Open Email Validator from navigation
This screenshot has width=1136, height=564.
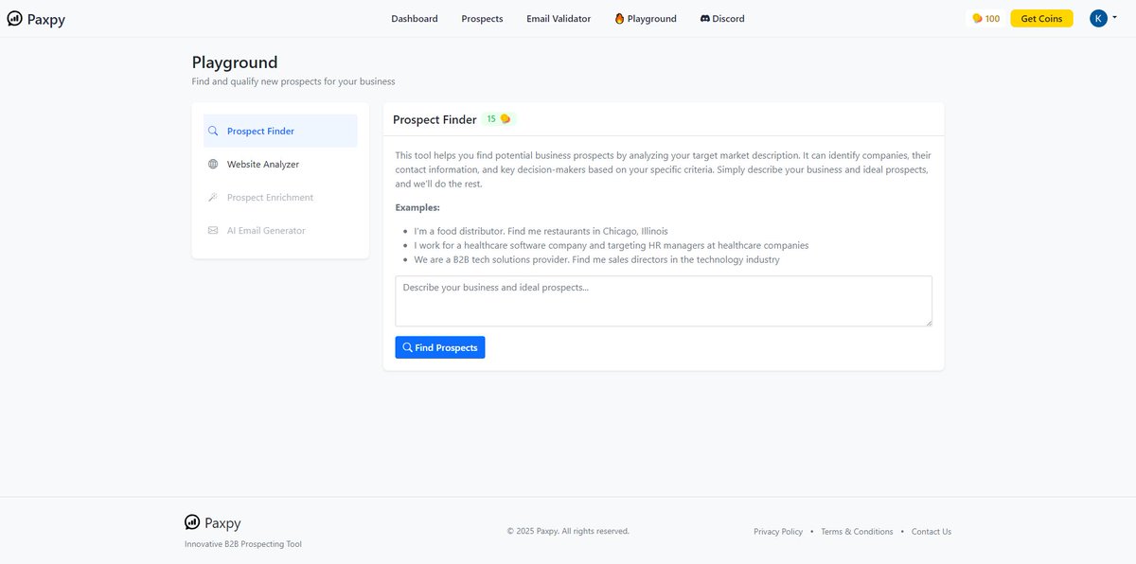tap(559, 19)
